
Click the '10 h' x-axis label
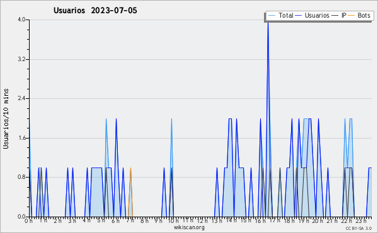[x=173, y=220]
